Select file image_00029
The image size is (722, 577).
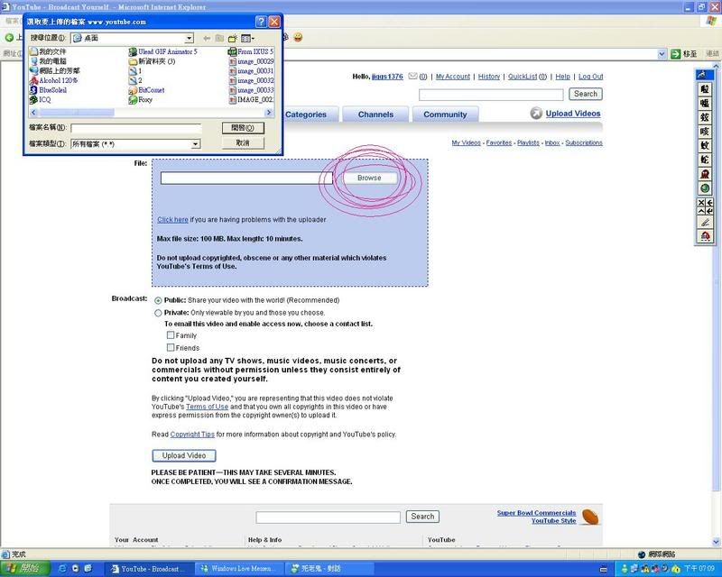[251, 61]
